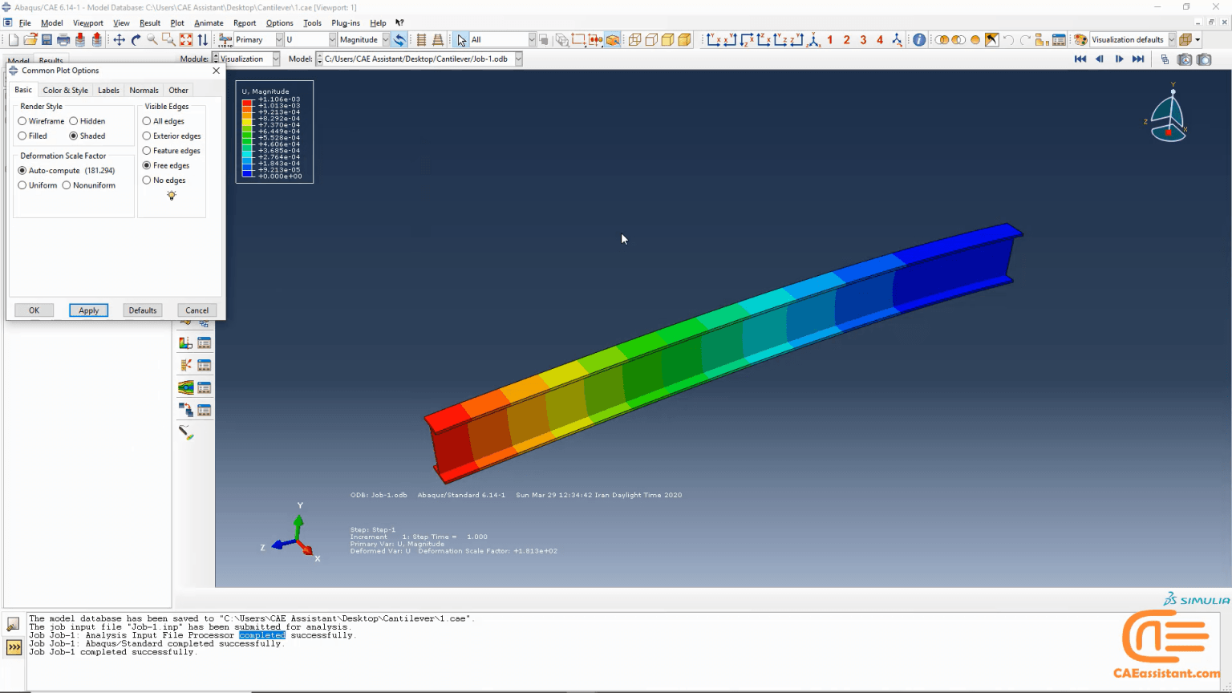
Task: Choose the Exterior edges option
Action: click(147, 136)
